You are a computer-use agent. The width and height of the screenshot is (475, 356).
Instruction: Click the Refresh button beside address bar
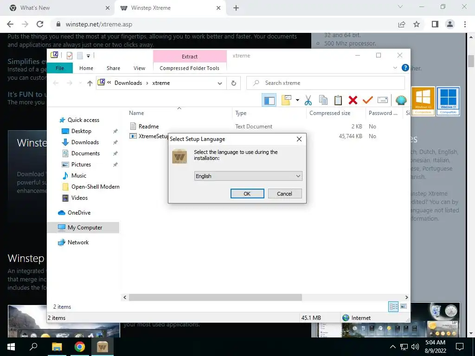[234, 83]
